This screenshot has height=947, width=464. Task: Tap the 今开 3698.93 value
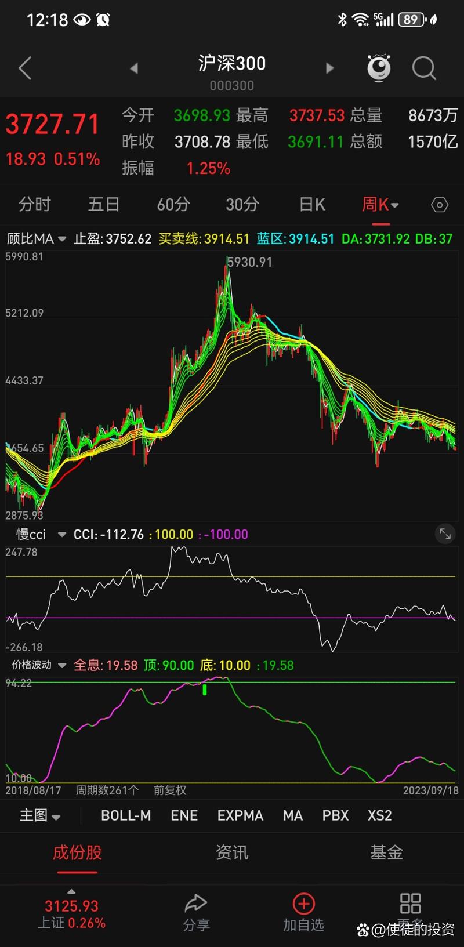(202, 115)
